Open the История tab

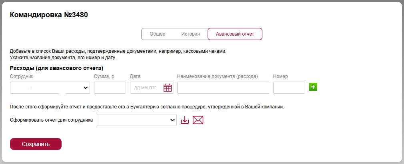[x=190, y=34]
